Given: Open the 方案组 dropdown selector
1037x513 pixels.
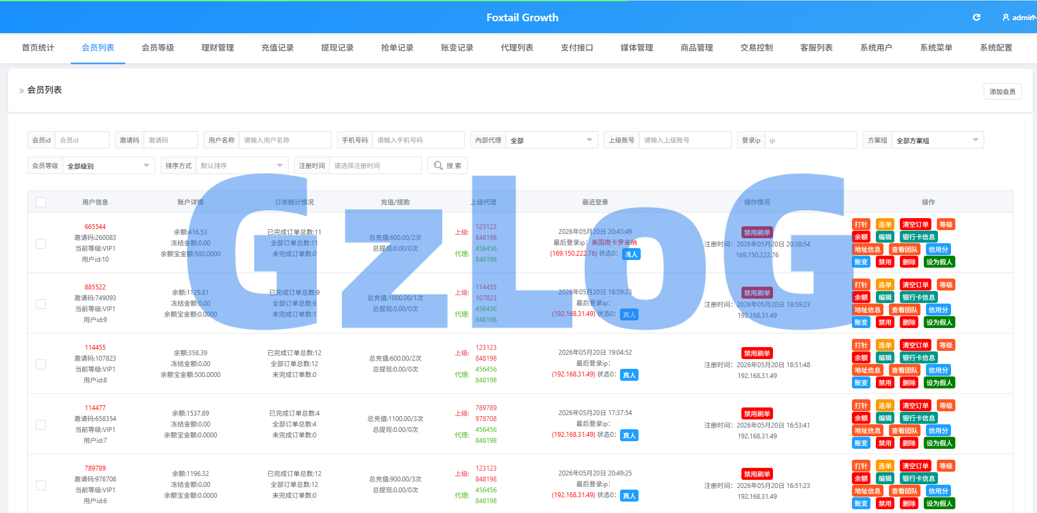Looking at the screenshot, I should click(x=937, y=140).
